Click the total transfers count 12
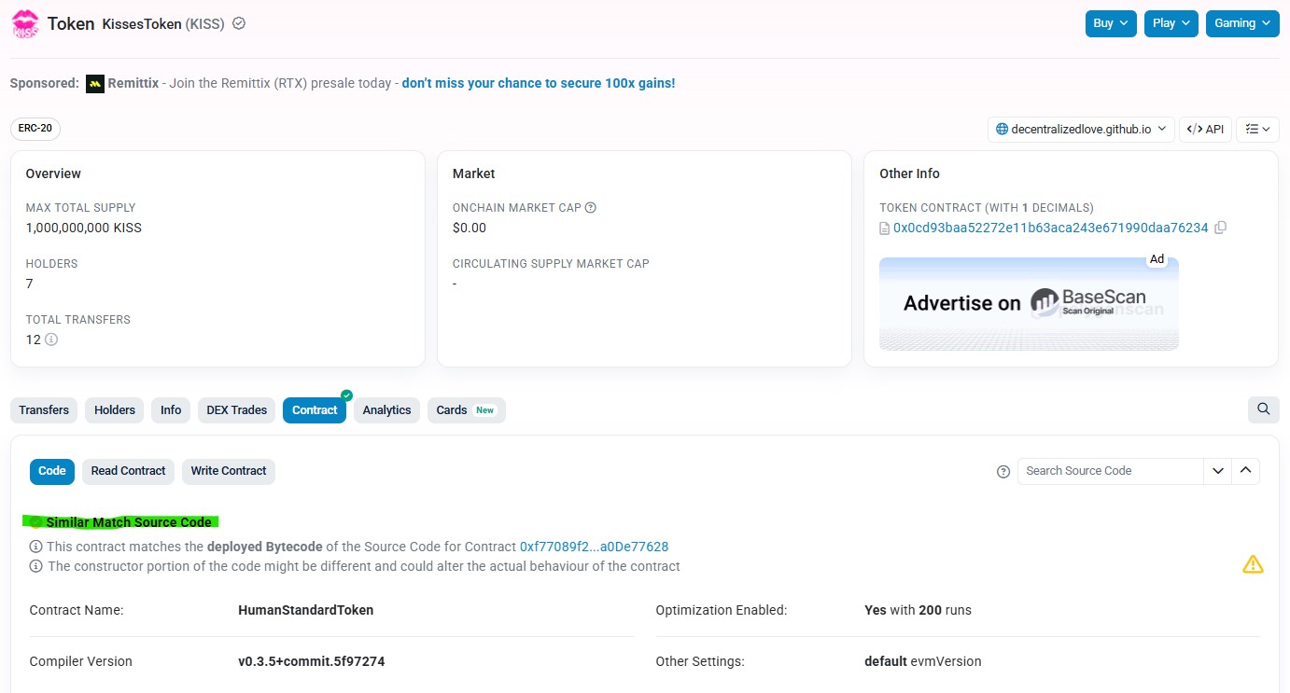Viewport: 1290px width, 693px height. pyautogui.click(x=34, y=340)
